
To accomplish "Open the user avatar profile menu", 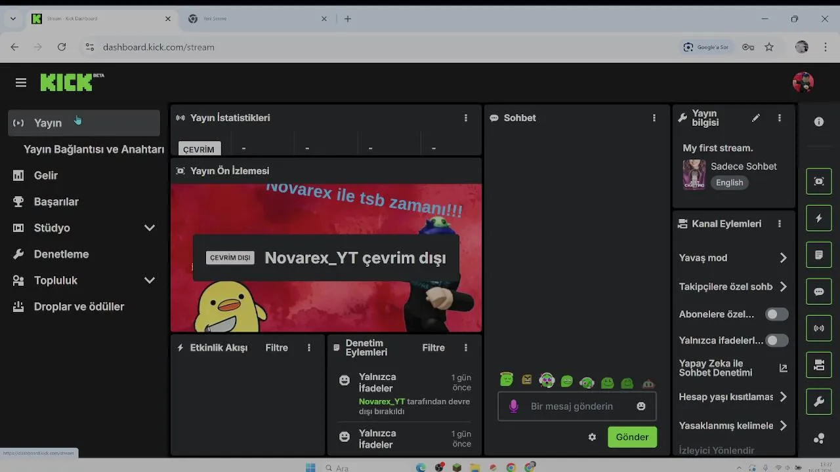I will pos(803,82).
